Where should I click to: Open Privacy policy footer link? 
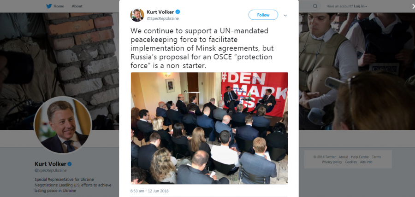point(332,162)
